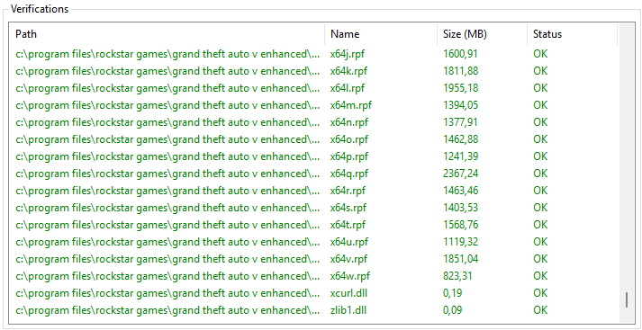Select the zlib1.dll file name

tap(348, 310)
